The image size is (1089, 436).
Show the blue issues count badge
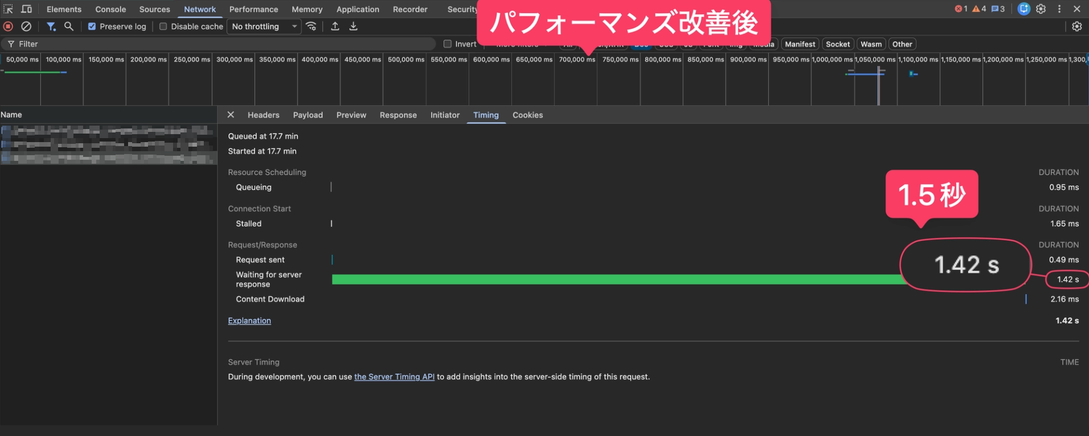tap(998, 9)
